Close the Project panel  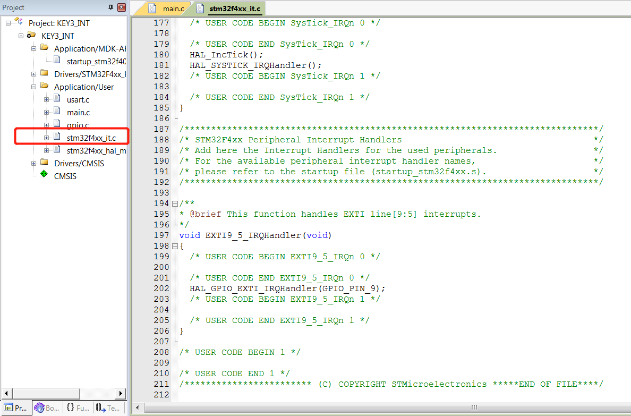click(x=121, y=7)
